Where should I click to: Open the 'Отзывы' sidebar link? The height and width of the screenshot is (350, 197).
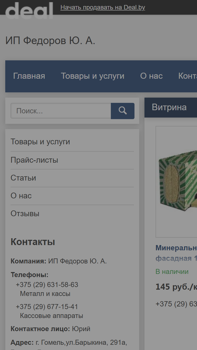tap(25, 214)
